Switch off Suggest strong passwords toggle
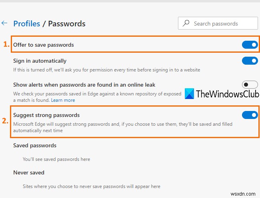Image resolution: width=260 pixels, height=198 pixels. coord(250,115)
